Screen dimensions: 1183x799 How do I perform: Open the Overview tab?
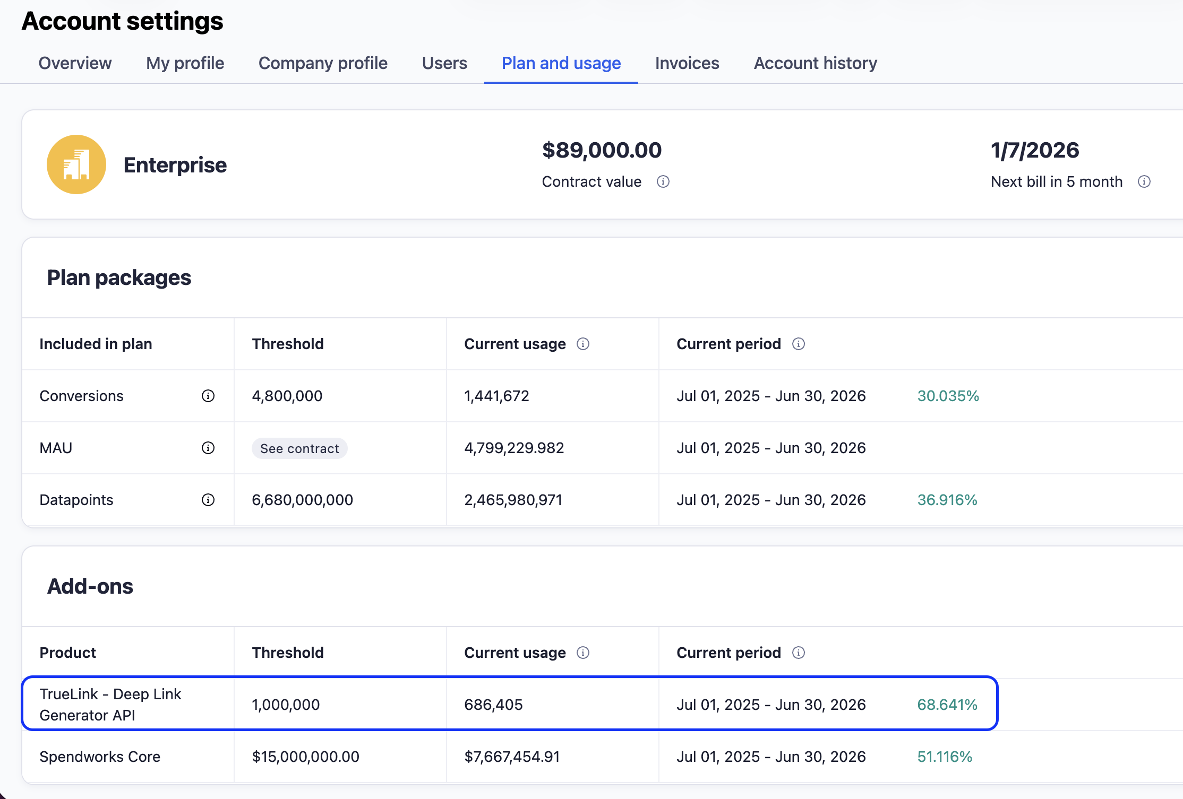pyautogui.click(x=75, y=63)
